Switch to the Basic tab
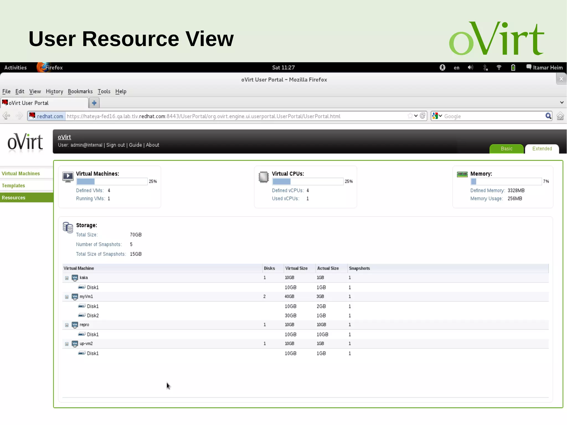 pyautogui.click(x=506, y=149)
